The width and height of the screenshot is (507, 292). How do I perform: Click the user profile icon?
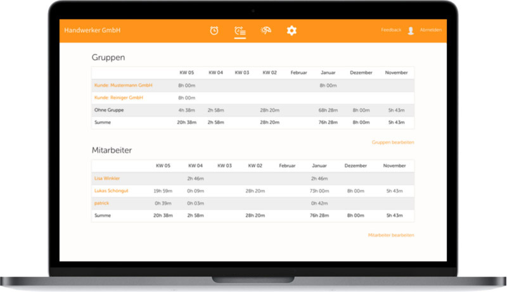(411, 30)
